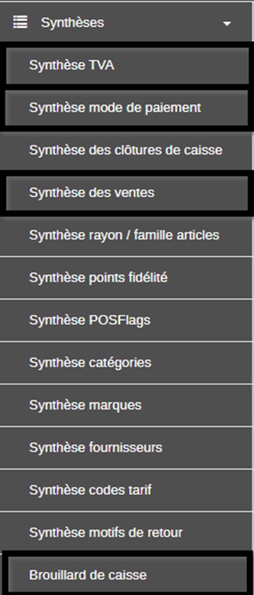Viewport: 254px width, 595px height.
Task: Open Synthèse catégories report
Action: point(126,363)
